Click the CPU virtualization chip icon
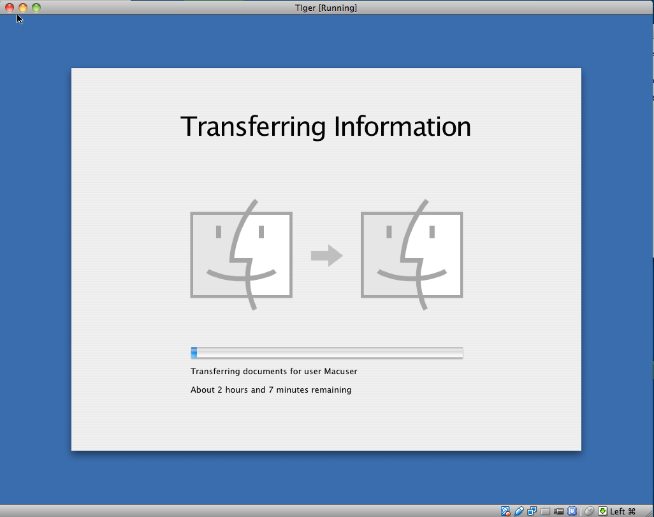The image size is (654, 517). [572, 511]
